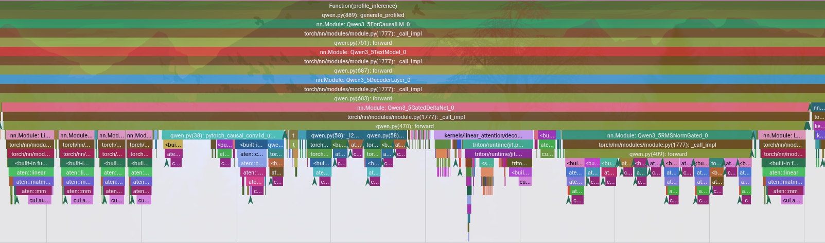Click the nn.Module: Qwen3_5TextModel_0 slice
The width and height of the screenshot is (825, 243).
tap(412, 52)
